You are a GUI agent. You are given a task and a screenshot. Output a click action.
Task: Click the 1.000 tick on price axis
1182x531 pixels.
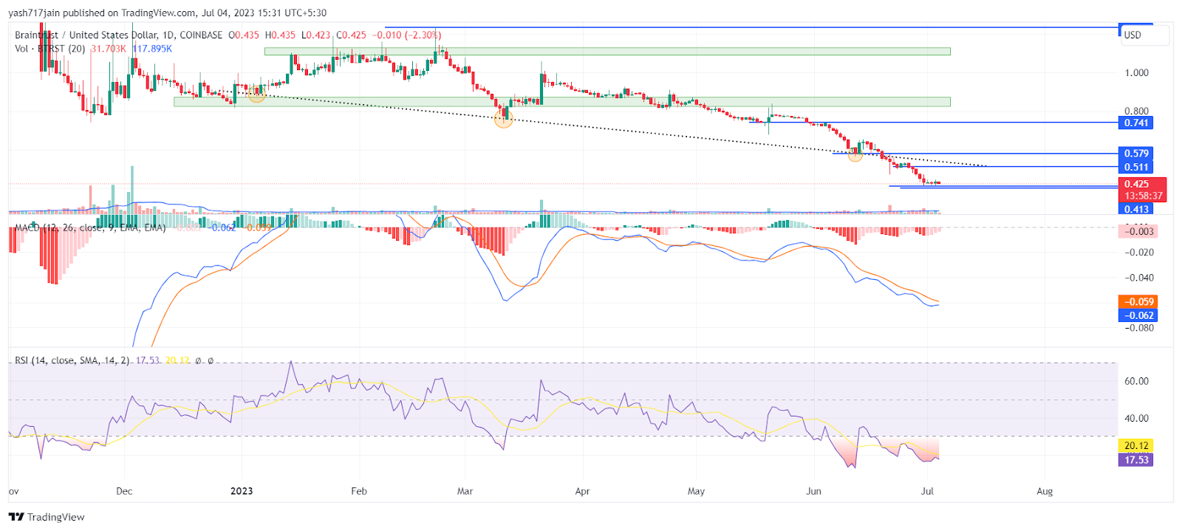tap(1136, 72)
